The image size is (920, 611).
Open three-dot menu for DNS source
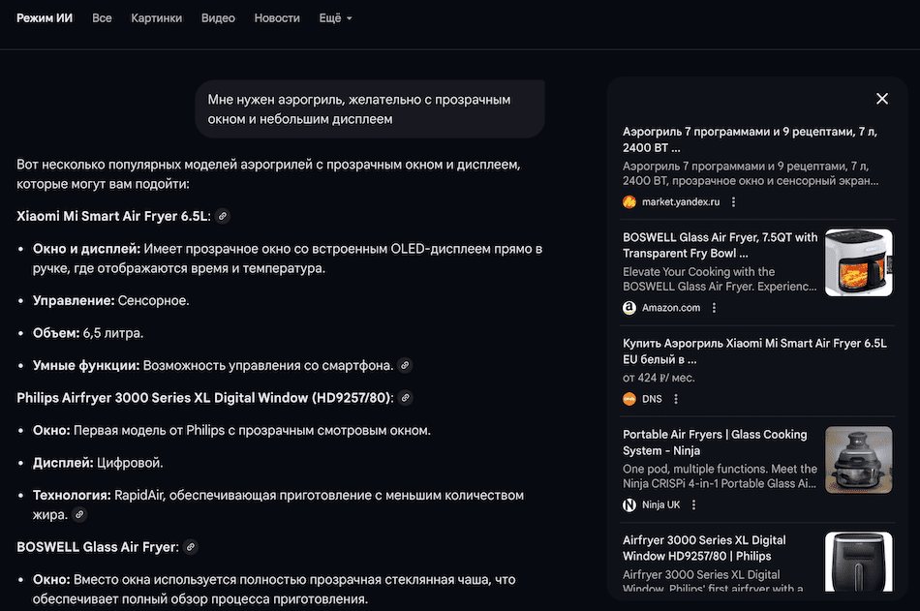676,399
